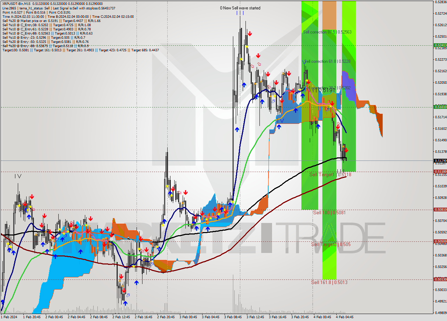Click the 0.5227 price axis value
The height and width of the screenshot is (321, 447).
pos(441,59)
